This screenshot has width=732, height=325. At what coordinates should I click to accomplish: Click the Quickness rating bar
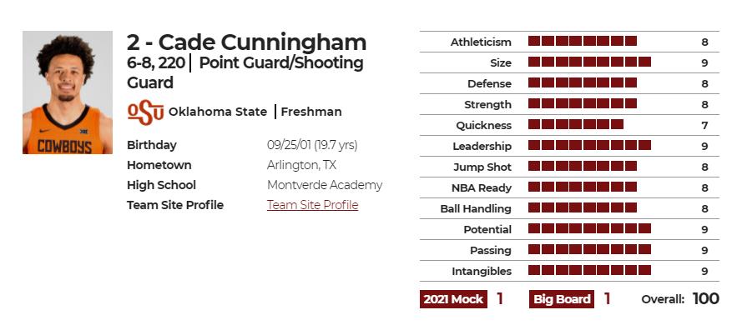coord(576,124)
